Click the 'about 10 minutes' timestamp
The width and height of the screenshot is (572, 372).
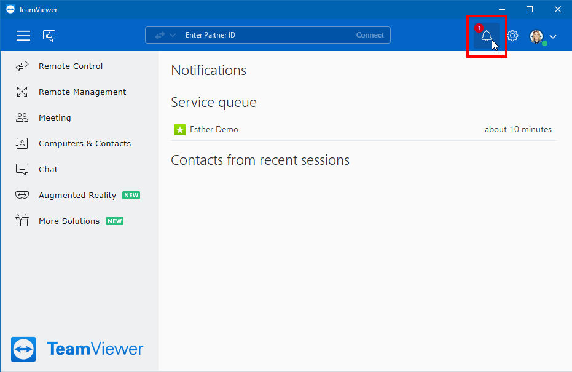click(x=518, y=130)
